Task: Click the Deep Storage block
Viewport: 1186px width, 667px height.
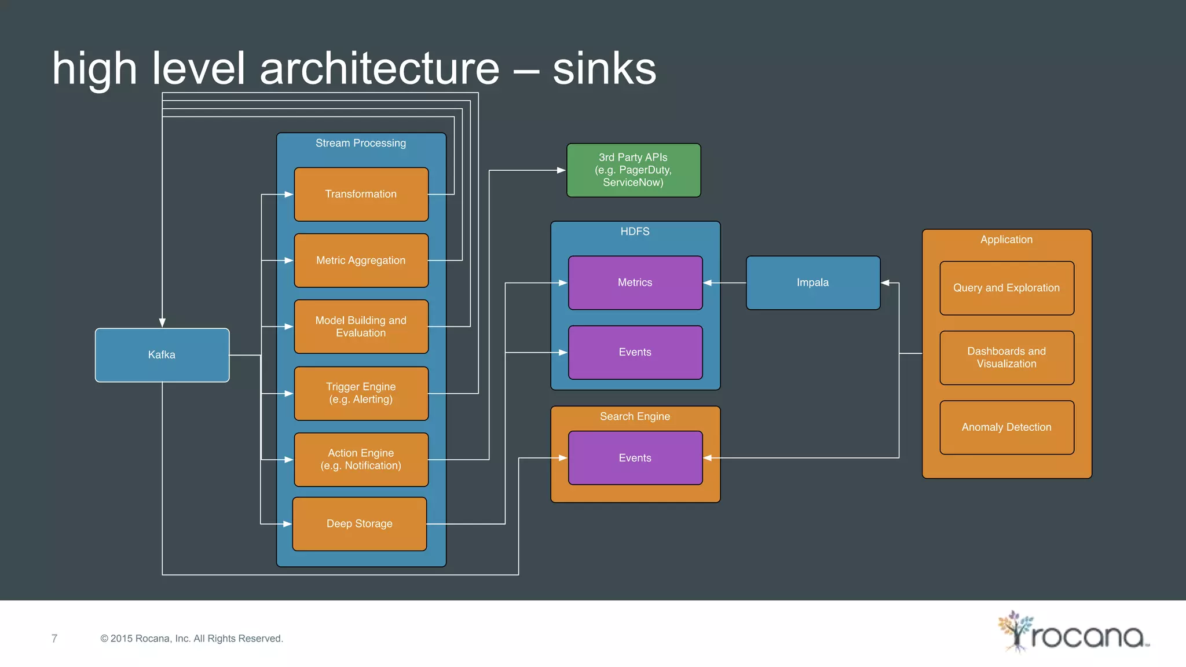Action: coord(360,524)
